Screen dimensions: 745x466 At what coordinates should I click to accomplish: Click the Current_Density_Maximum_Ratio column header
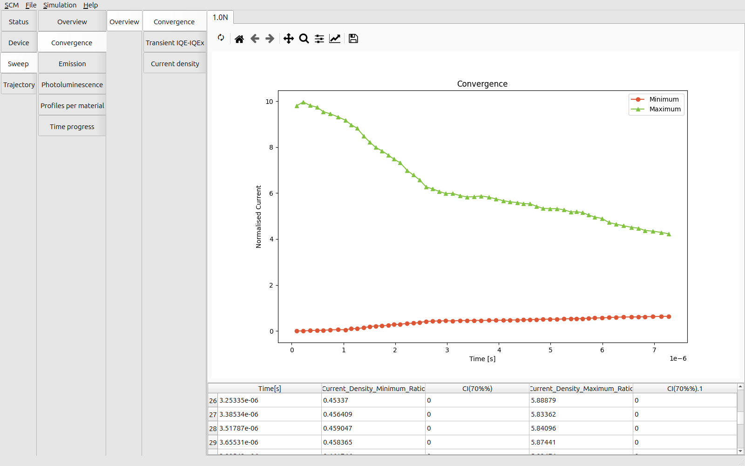pyautogui.click(x=581, y=389)
